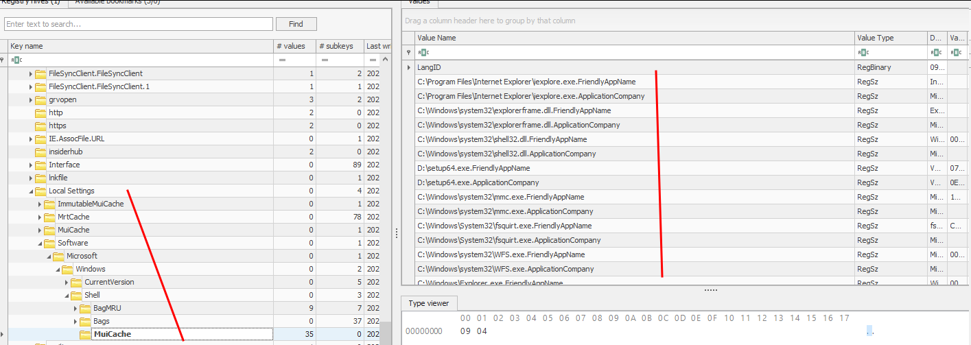Expand the FileSyncClient.FileSyncClient key
This screenshot has height=345, width=971.
click(30, 73)
